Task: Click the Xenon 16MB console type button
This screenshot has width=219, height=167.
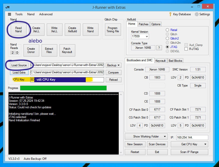Action: (143, 48)
